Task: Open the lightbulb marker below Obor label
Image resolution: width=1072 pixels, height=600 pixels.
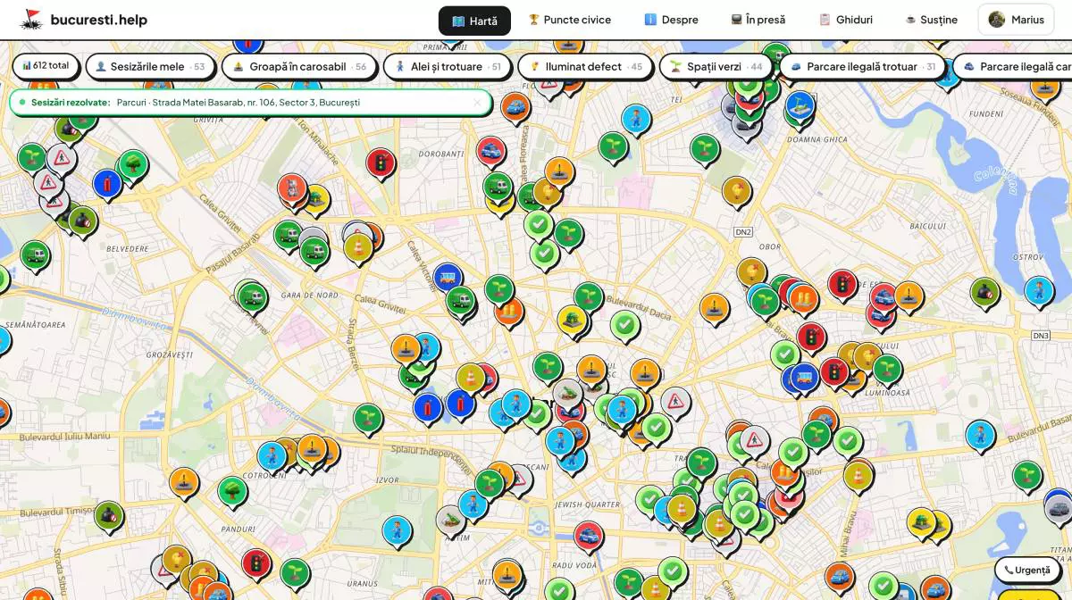Action: pos(751,272)
